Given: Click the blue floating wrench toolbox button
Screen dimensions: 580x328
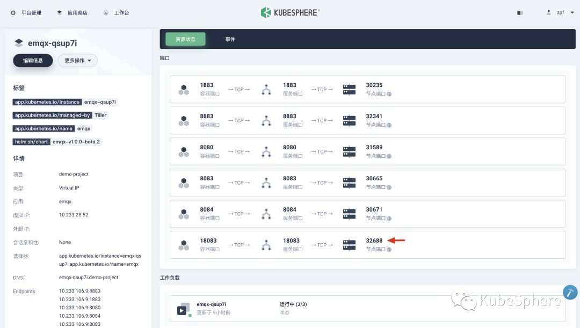Looking at the screenshot, I should click(570, 292).
